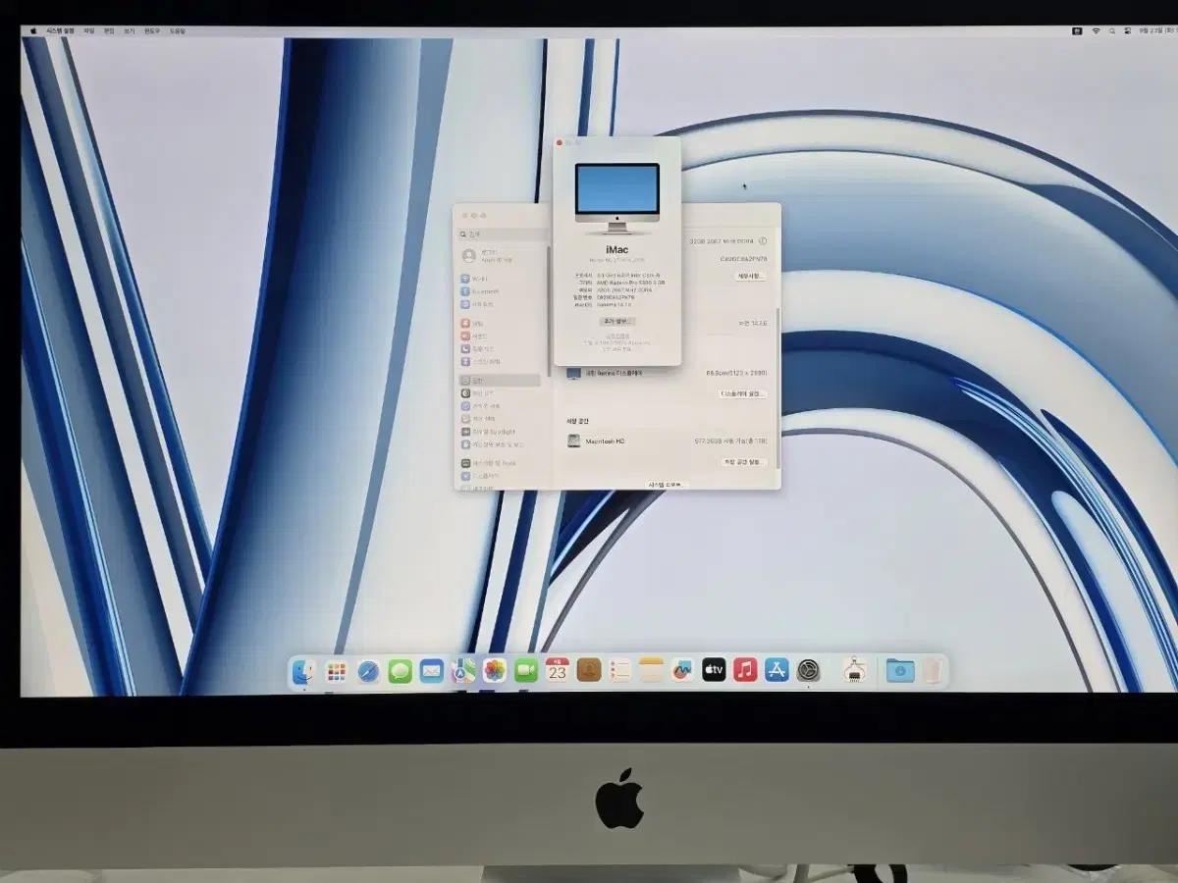Click the memory info ⓘ button
1178x883 pixels.
[763, 238]
